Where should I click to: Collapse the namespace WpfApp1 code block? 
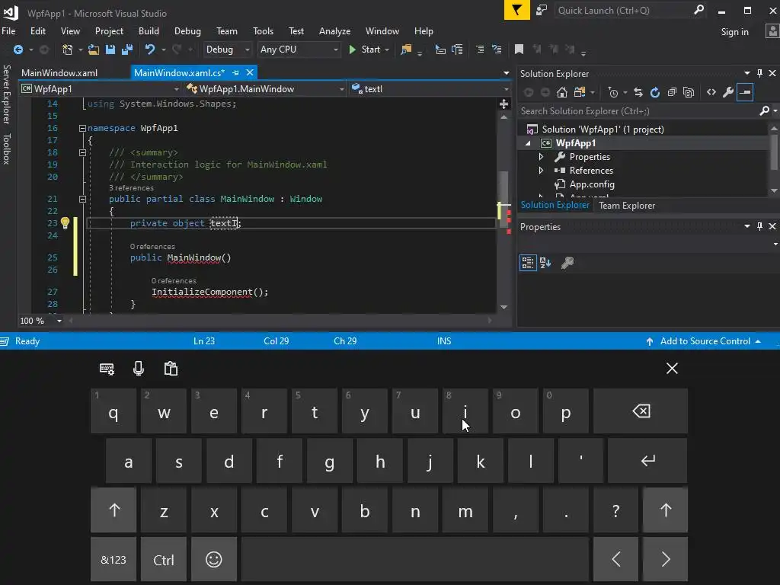(x=82, y=128)
